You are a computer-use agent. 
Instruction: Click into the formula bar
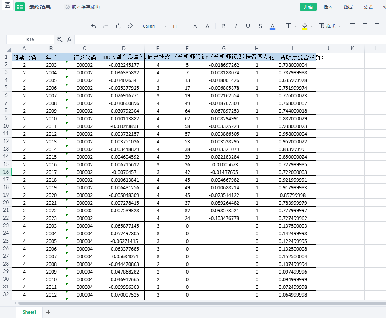[x=230, y=39]
